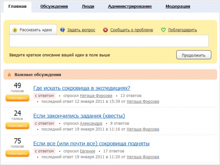
Task: Open topic Если закончились задания (квесты)
Action: 79,116
